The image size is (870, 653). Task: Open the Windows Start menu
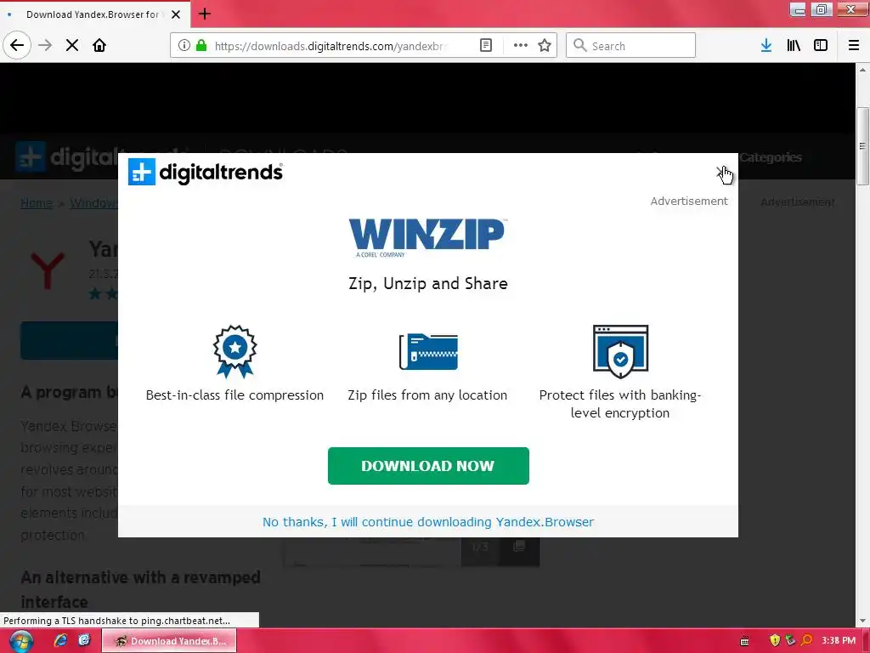(x=21, y=641)
